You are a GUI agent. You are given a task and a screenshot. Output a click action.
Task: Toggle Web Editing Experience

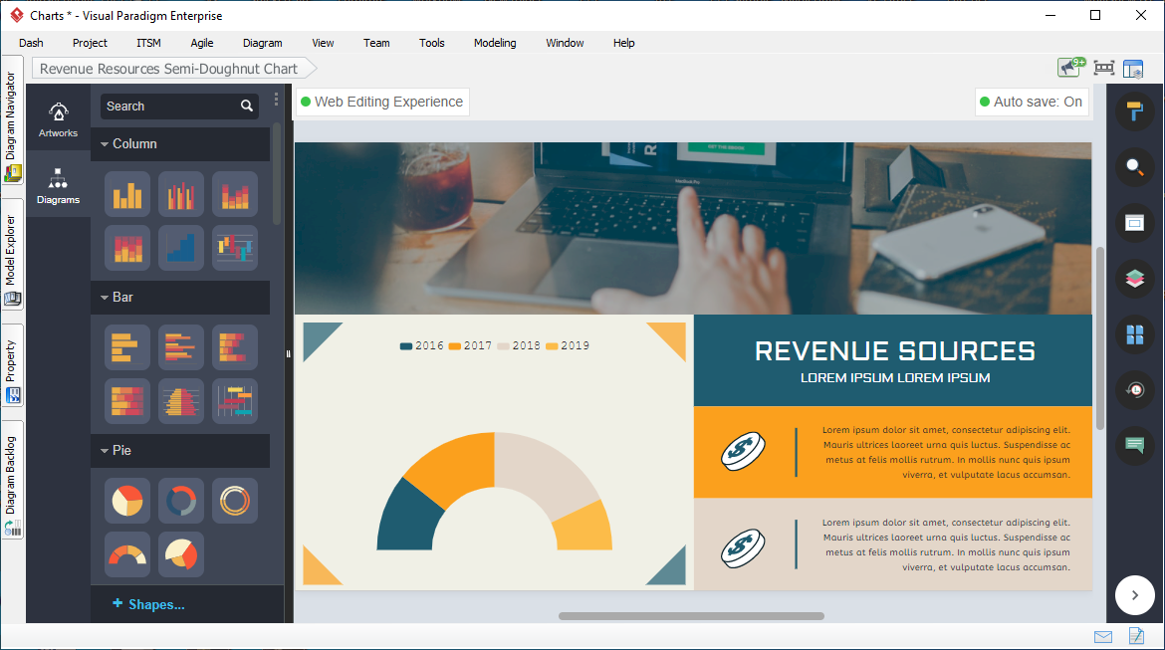click(x=382, y=102)
